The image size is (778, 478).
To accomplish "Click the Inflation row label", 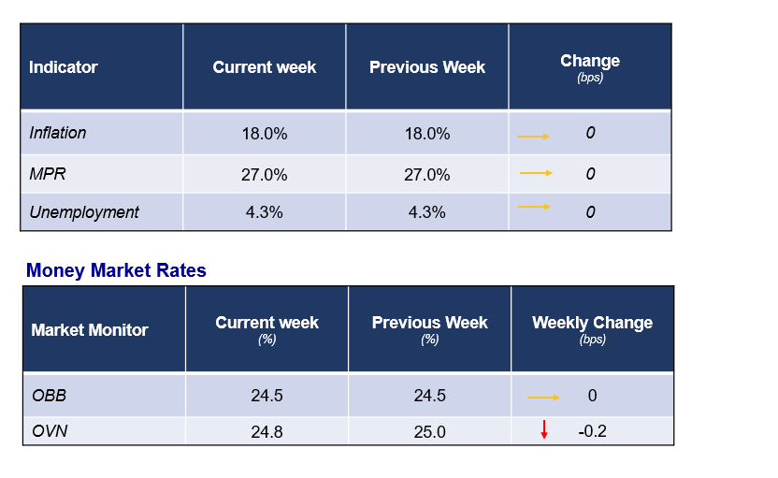I will coord(58,133).
